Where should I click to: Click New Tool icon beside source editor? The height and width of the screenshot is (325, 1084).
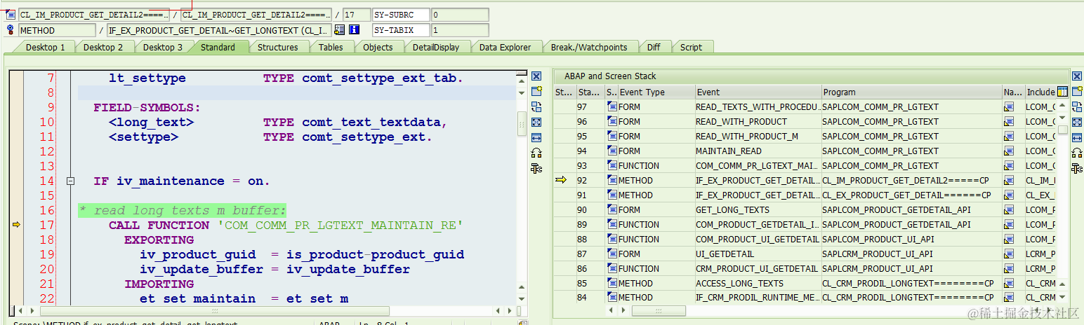[x=536, y=91]
